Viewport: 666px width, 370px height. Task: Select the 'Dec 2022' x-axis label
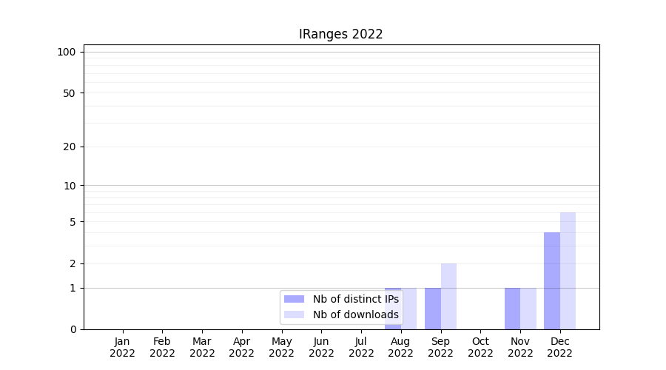560,347
